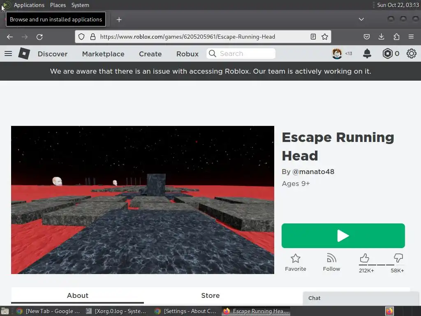This screenshot has height=316, width=421.
Task: Switch to Settings About Chrome window
Action: [186, 311]
